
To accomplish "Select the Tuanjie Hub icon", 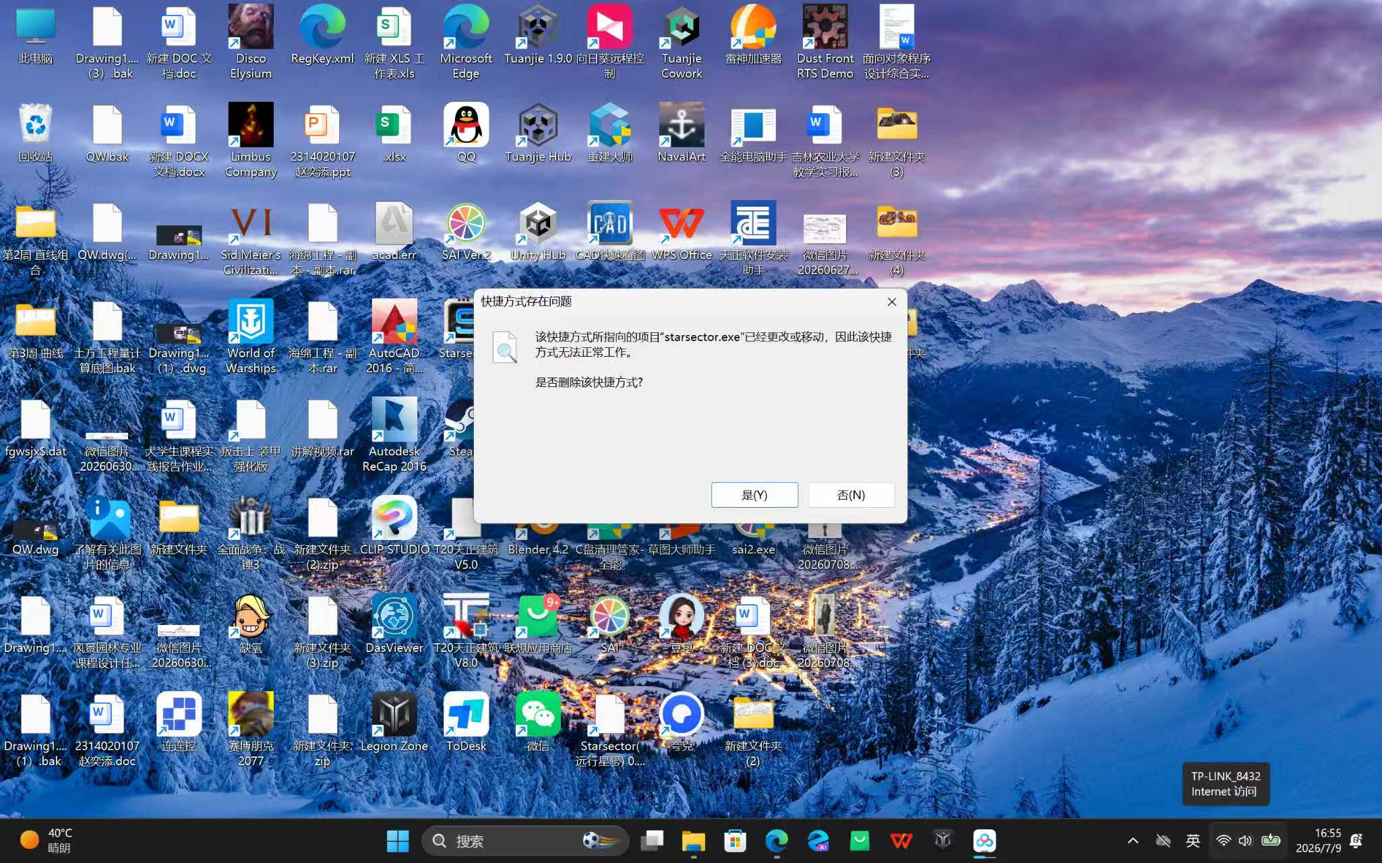I will click(x=538, y=133).
